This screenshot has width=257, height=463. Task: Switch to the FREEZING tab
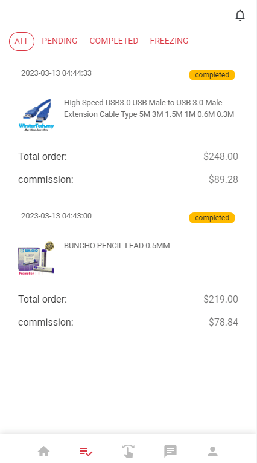click(170, 41)
